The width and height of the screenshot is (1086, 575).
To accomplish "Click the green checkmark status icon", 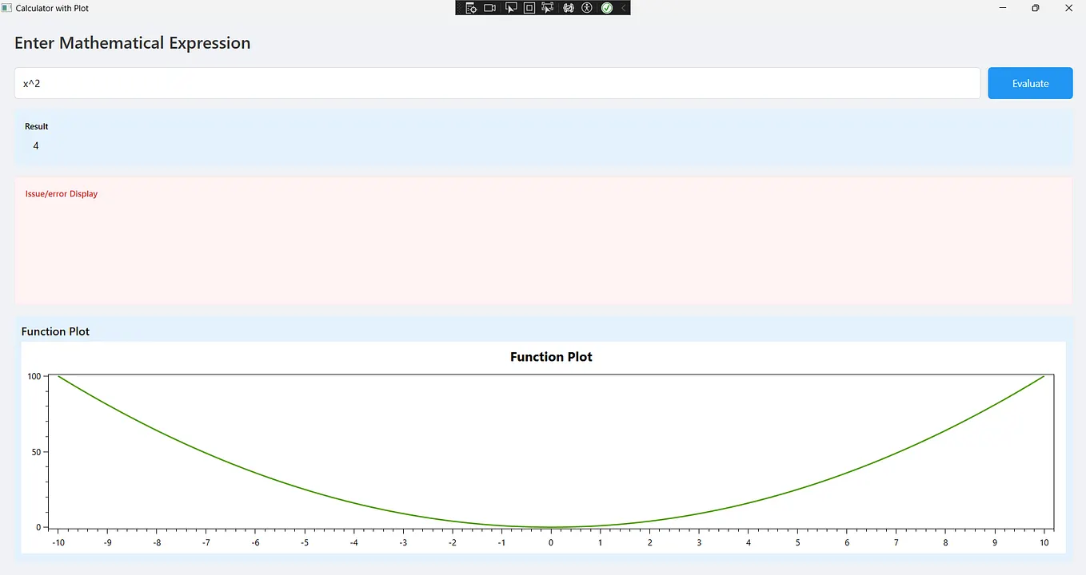I will click(606, 8).
